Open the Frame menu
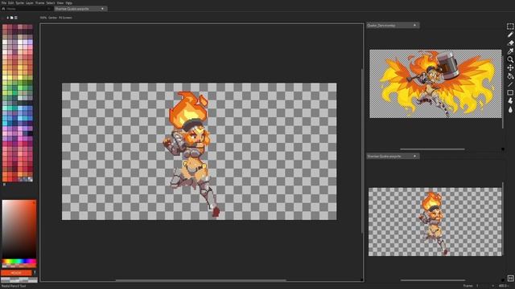The width and height of the screenshot is (515, 289). [39, 3]
